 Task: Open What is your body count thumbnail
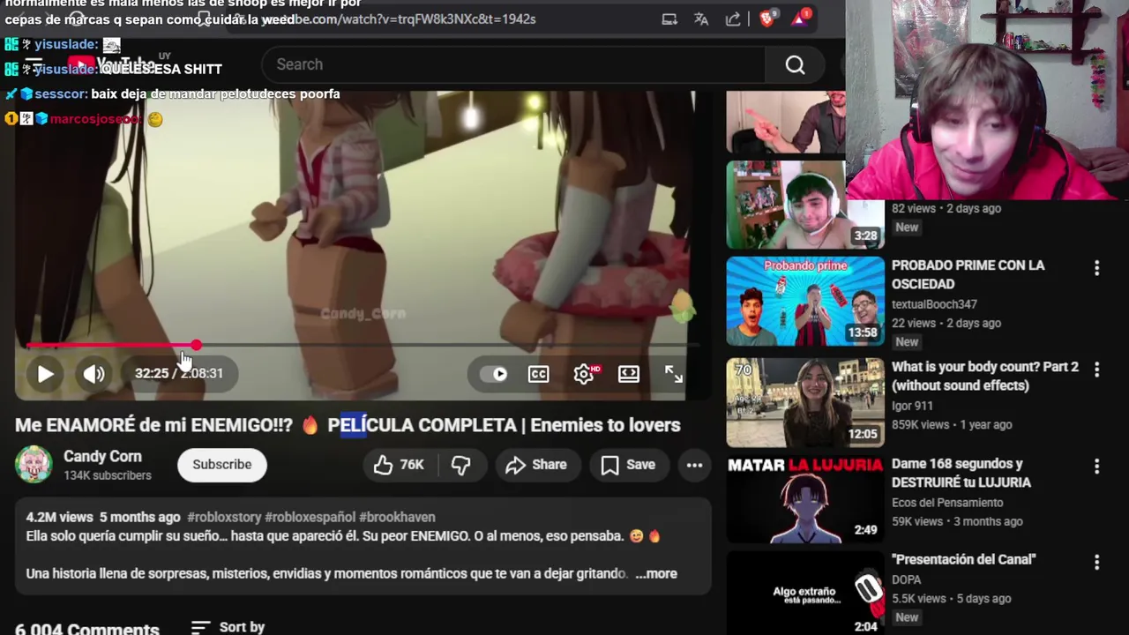(x=805, y=403)
